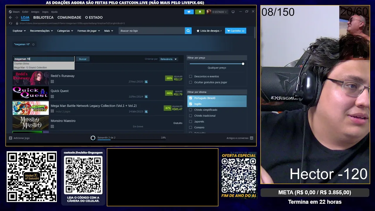
Task: Switch to the COMUNIDADE tab
Action: (x=69, y=18)
